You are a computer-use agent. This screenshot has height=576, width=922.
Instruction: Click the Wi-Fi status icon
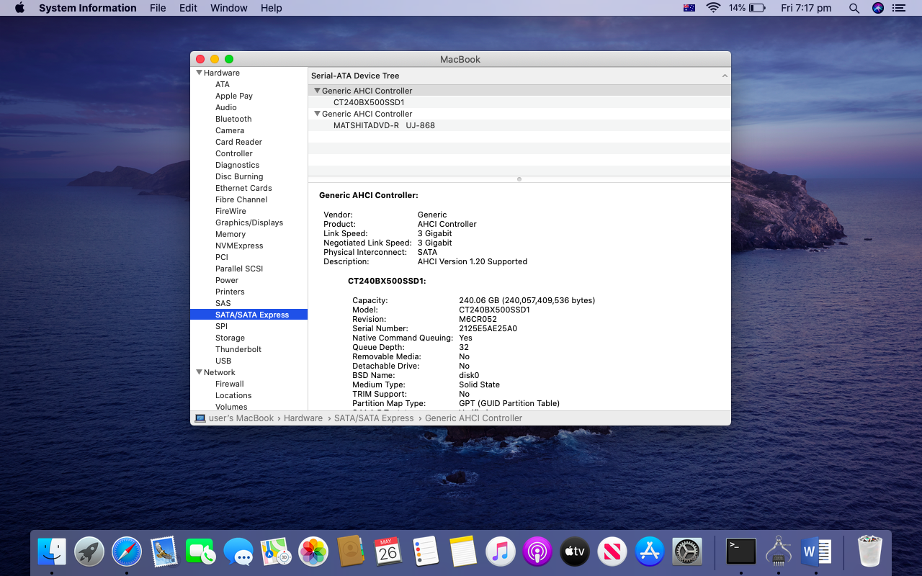coord(713,8)
